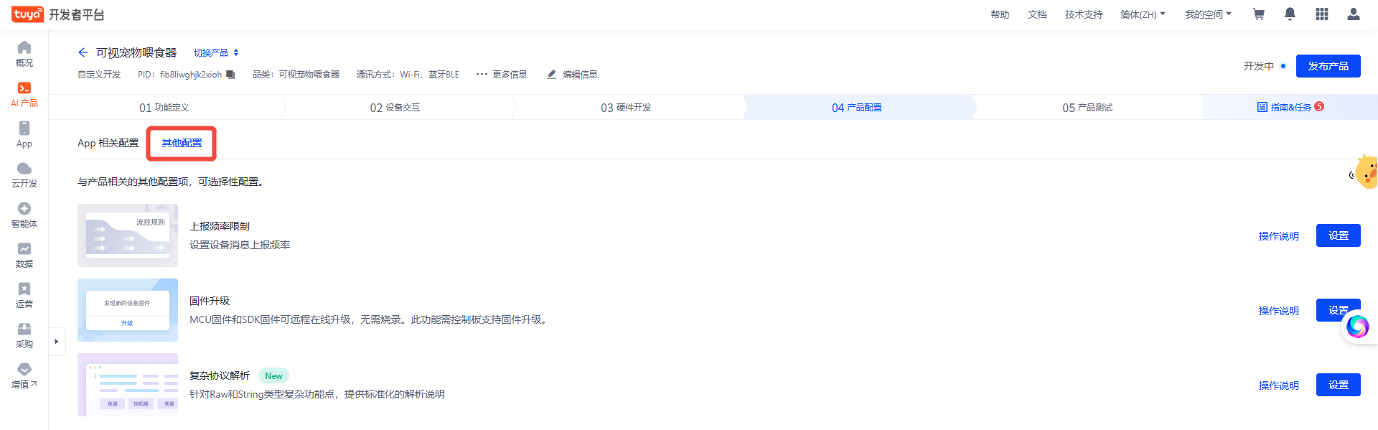Click the 固件升级 title
1378x430 pixels.
pyautogui.click(x=210, y=301)
